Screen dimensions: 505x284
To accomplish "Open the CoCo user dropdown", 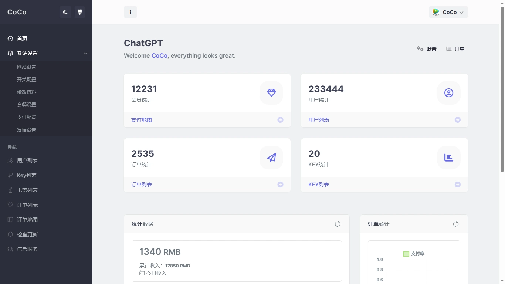I will point(448,12).
